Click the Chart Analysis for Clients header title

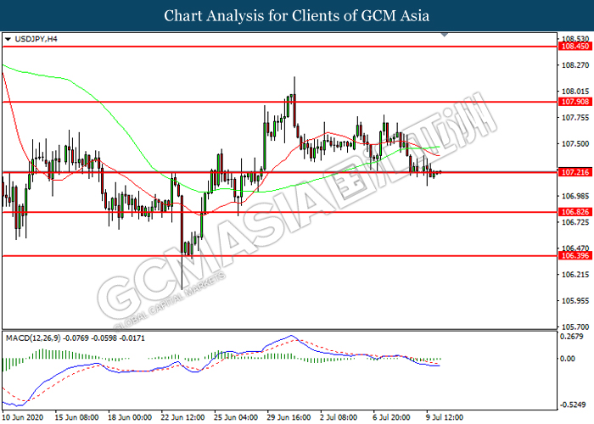[297, 15]
